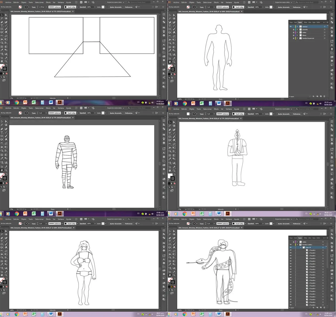Switch to Capas tab in body outline window
The height and width of the screenshot is (317, 336).
pyautogui.click(x=300, y=22)
